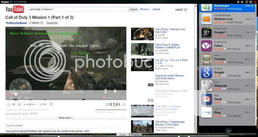This screenshot has height=137, width=258.
Task: Toggle video fullscreen mode
Action: (123, 97)
